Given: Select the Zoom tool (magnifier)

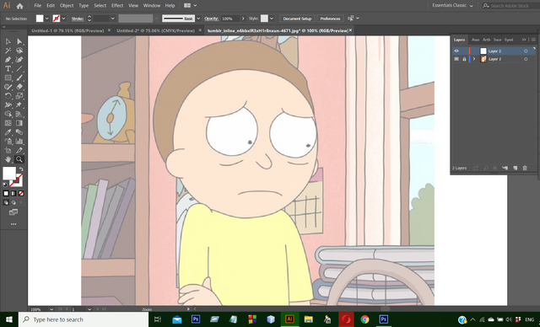Looking at the screenshot, I should (x=19, y=159).
